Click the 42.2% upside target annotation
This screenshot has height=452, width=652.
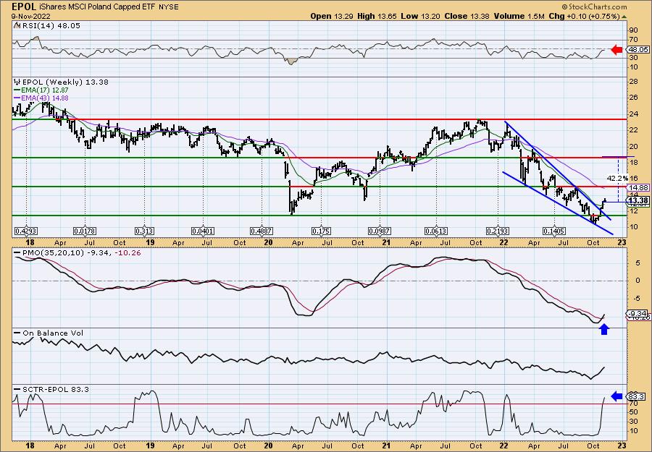[617, 178]
